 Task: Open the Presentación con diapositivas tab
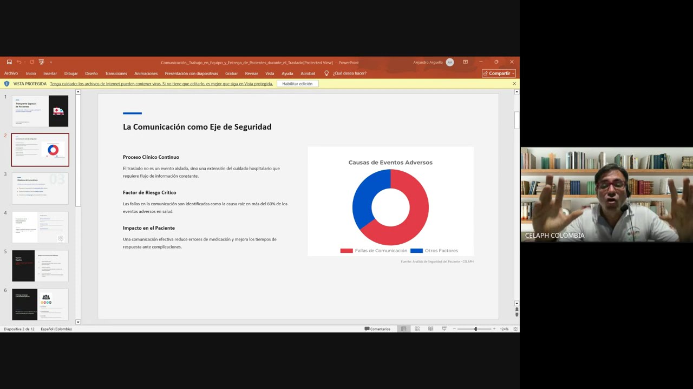tap(191, 73)
